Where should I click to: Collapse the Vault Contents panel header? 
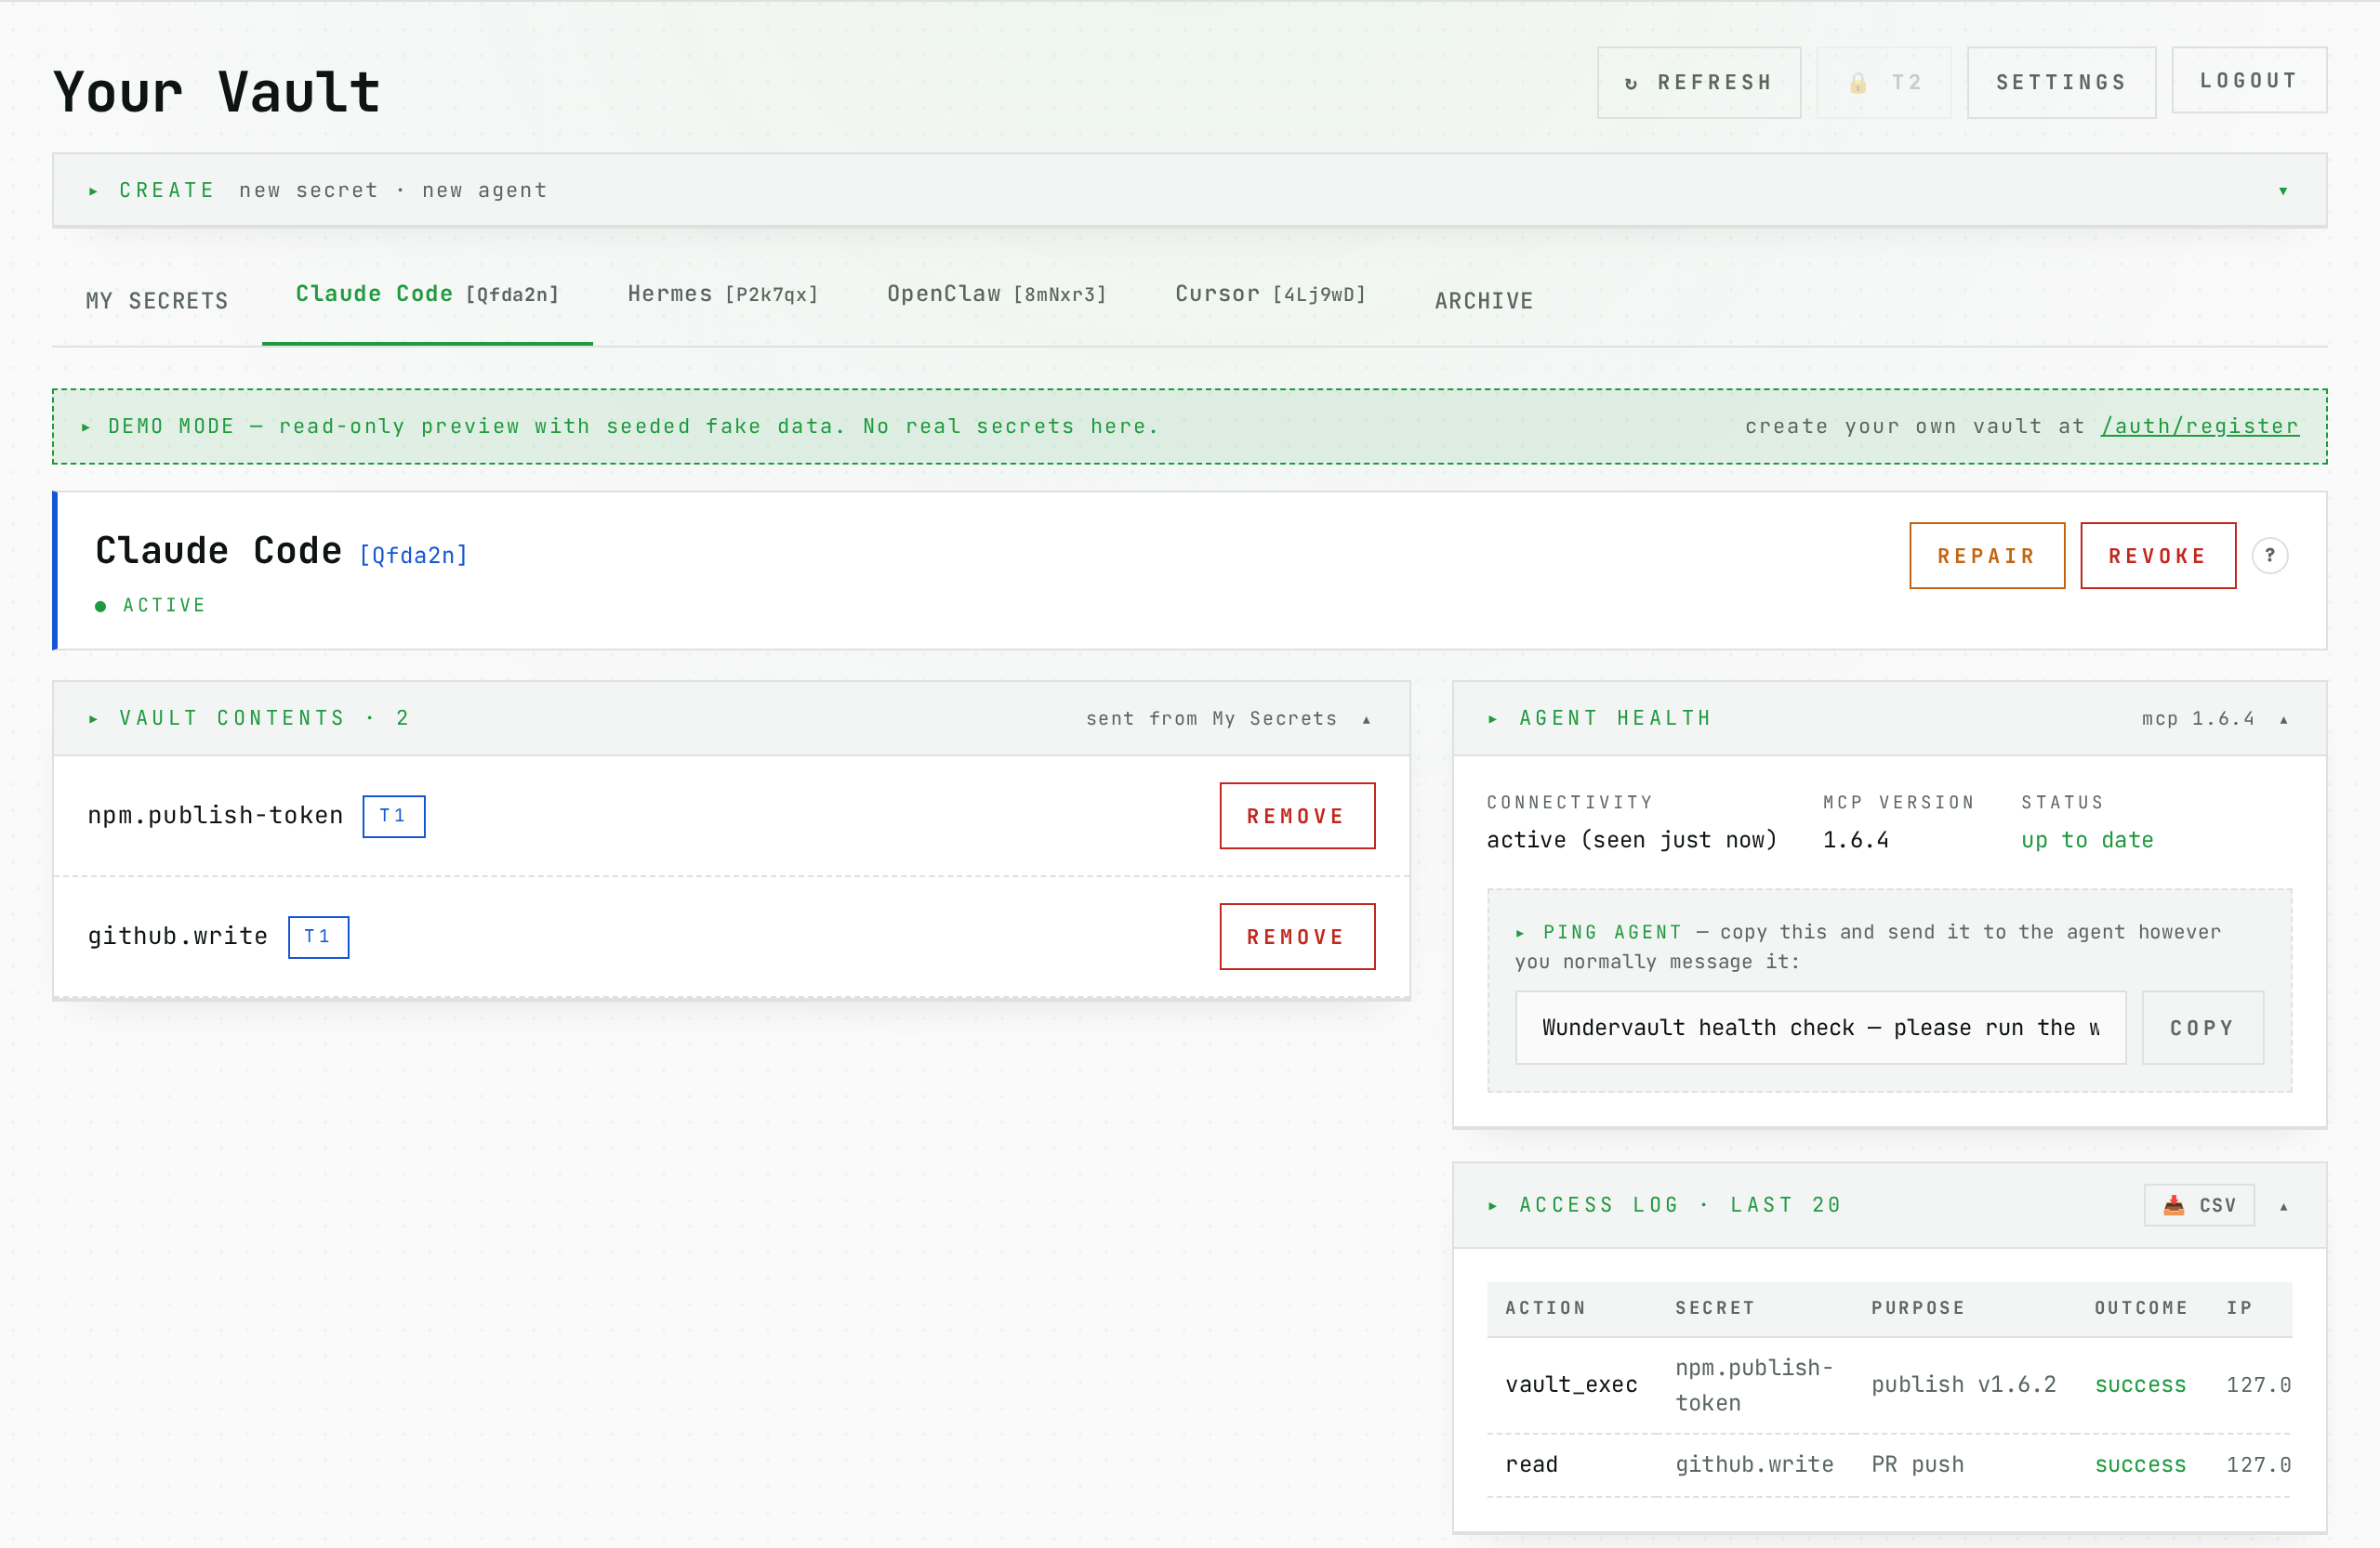(731, 718)
